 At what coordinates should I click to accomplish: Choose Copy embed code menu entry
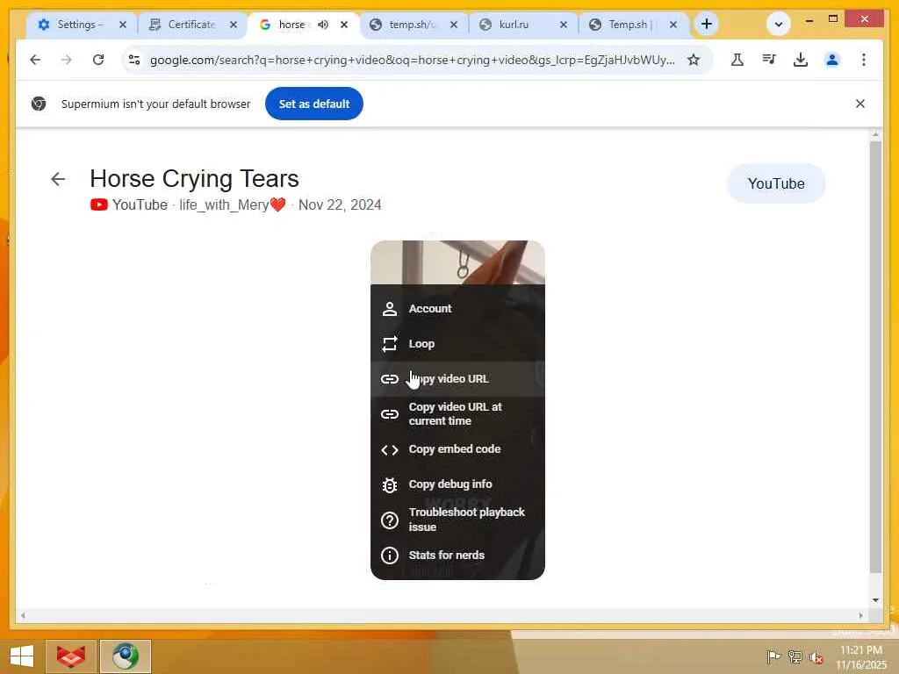point(457,449)
